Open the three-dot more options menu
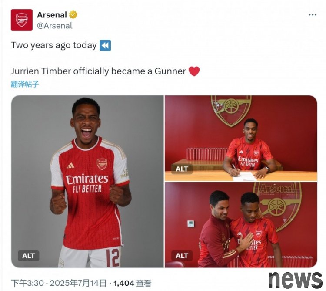The image size is (326, 291). pyautogui.click(x=313, y=14)
